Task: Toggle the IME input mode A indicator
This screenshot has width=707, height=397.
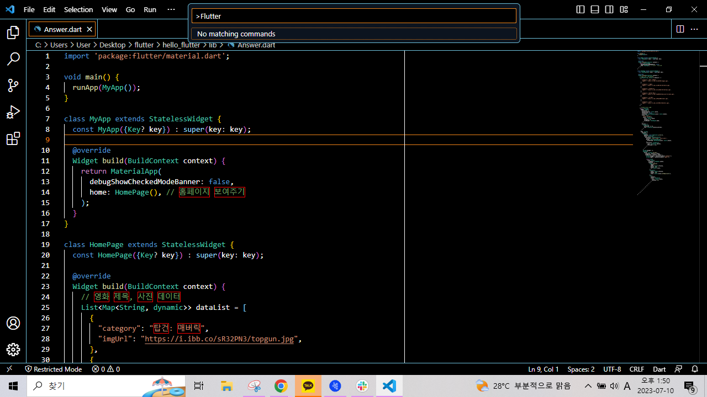Action: pos(627,386)
